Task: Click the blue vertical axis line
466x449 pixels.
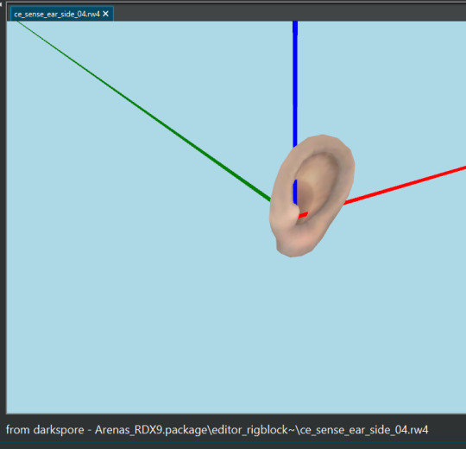Action: [x=295, y=83]
